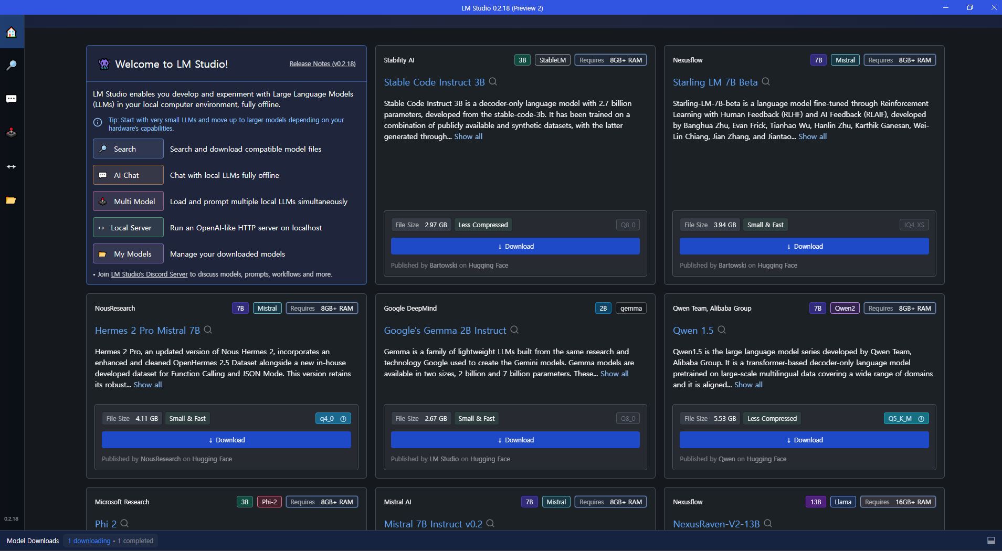Click the info icon on the q4_0 badge

coord(343,419)
